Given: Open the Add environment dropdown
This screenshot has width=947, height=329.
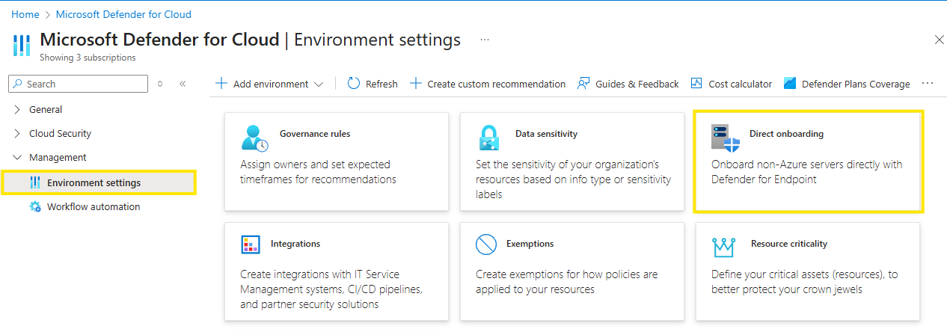Looking at the screenshot, I should [x=269, y=84].
